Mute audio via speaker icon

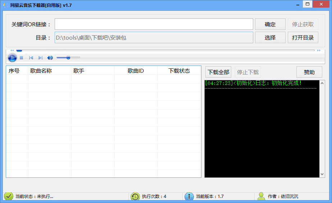[50, 58]
